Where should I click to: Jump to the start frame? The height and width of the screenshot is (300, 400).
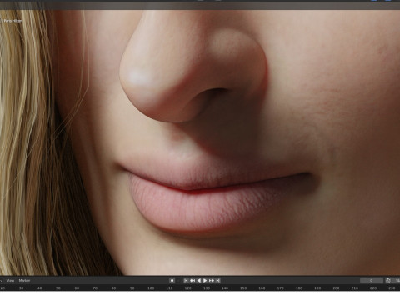186,281
